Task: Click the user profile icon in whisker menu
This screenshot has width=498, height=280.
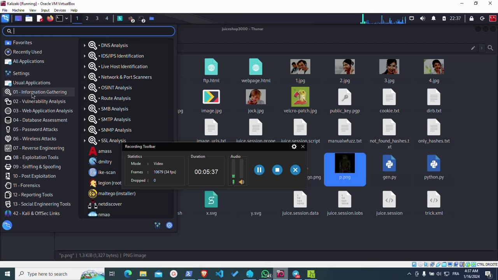Action: [7, 225]
